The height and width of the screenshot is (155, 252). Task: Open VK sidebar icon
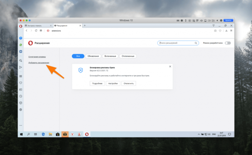point(21,51)
